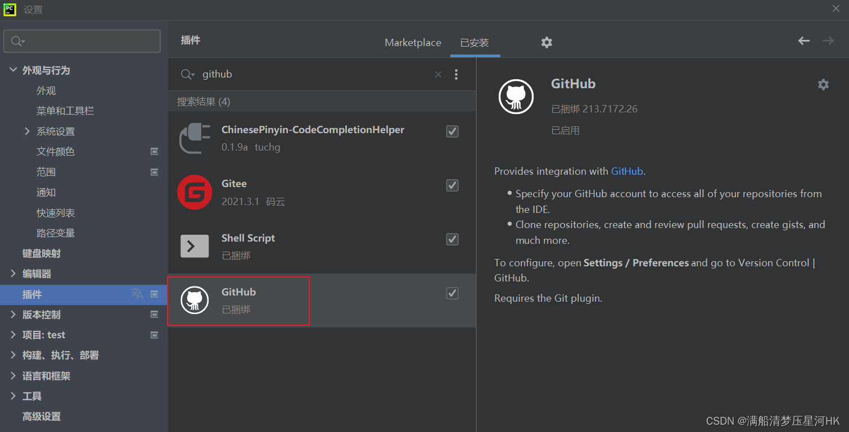This screenshot has width=849, height=432.
Task: Expand the 版本控制 section
Action: point(13,315)
